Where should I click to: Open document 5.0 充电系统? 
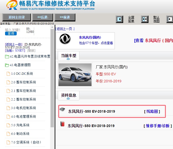pyautogui.click(x=20, y=125)
